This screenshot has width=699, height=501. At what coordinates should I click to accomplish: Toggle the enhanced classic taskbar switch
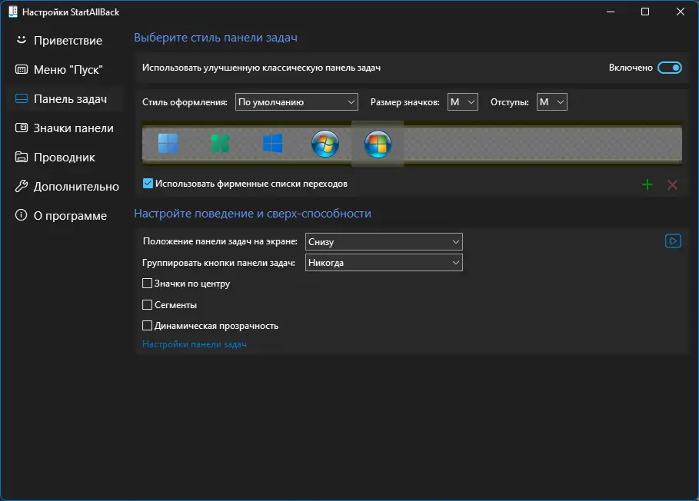click(x=670, y=68)
